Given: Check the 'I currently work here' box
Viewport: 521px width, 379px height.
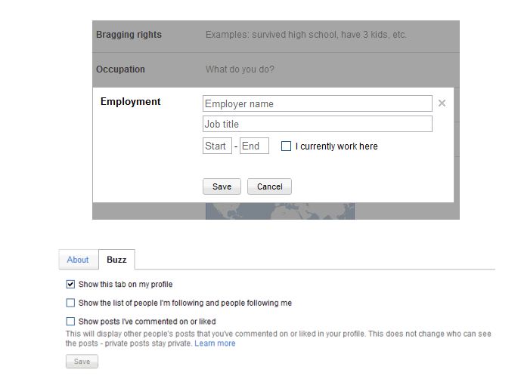Looking at the screenshot, I should click(286, 146).
